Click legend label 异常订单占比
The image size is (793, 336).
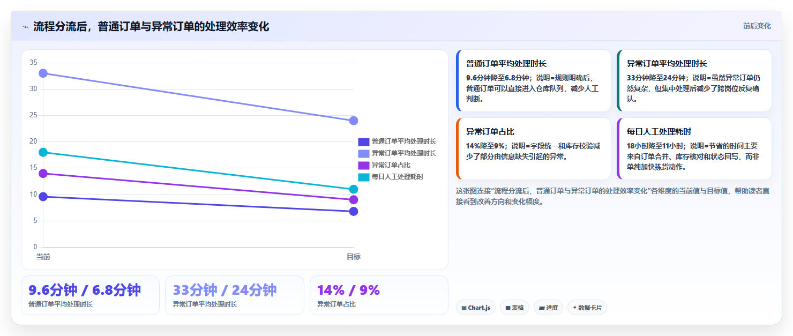(391, 165)
